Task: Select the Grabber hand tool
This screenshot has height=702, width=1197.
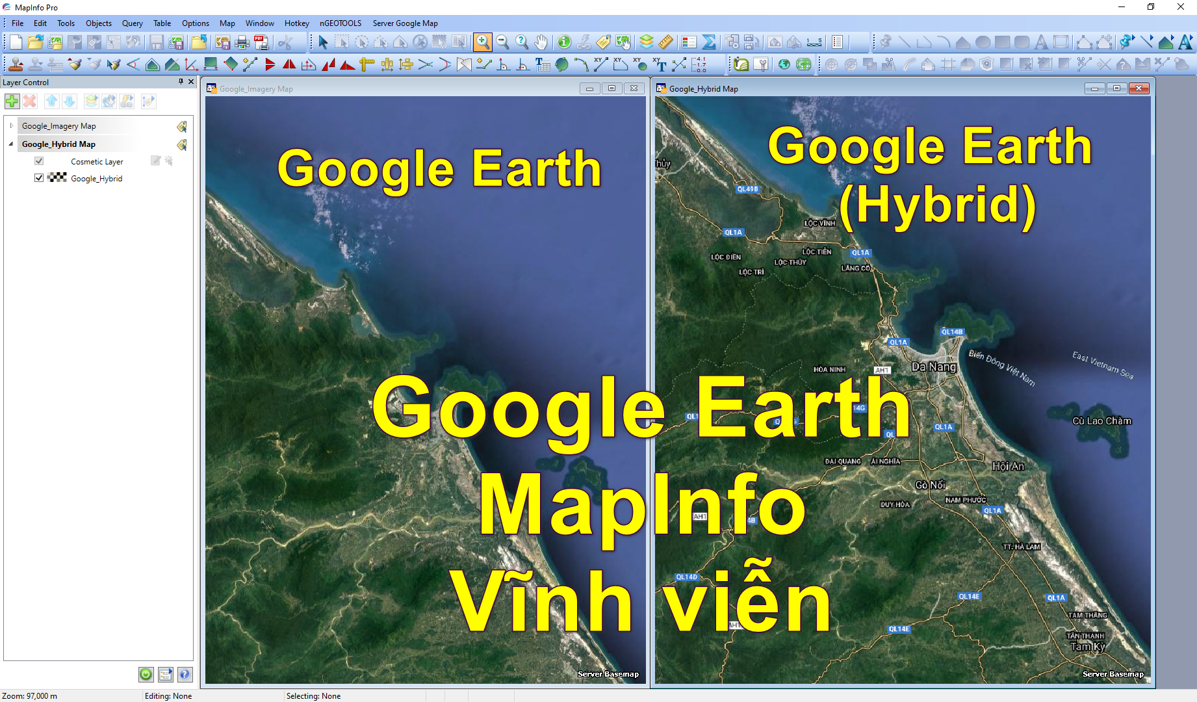Action: pos(541,42)
